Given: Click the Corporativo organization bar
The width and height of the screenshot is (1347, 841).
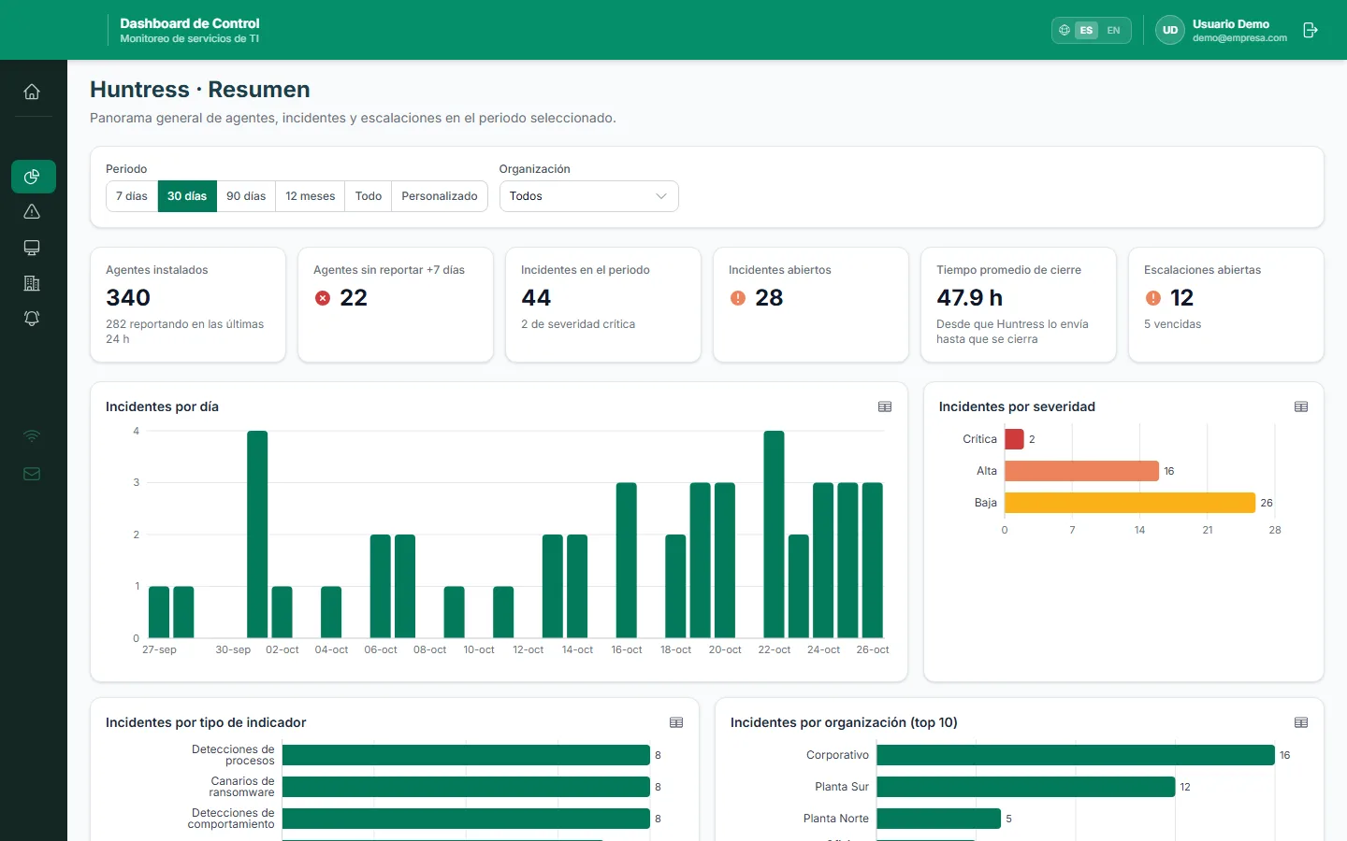Looking at the screenshot, I should tap(1076, 755).
